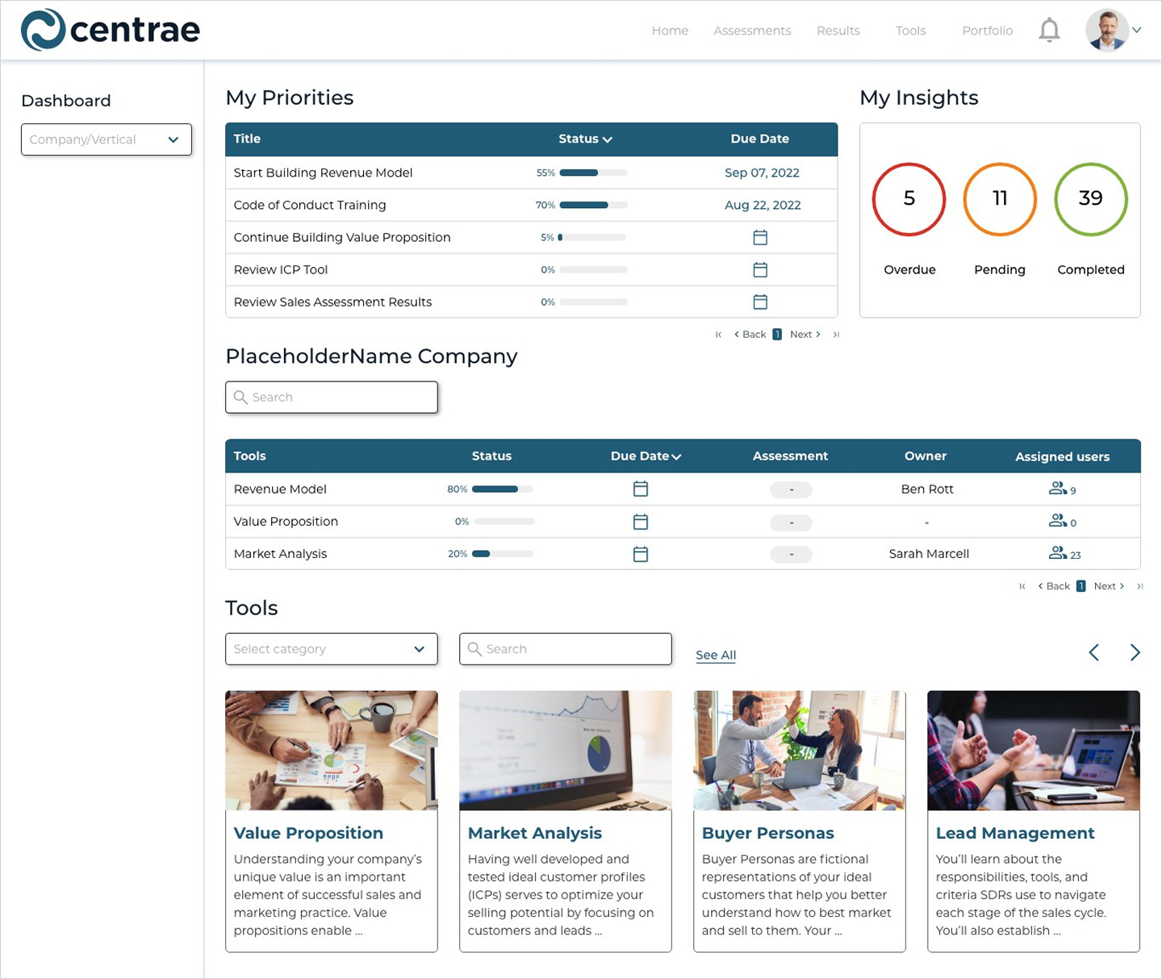Sort company tools by Due Date

646,456
